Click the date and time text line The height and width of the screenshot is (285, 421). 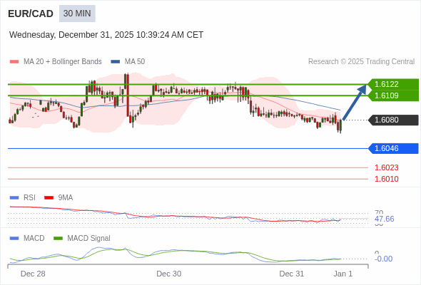click(106, 35)
